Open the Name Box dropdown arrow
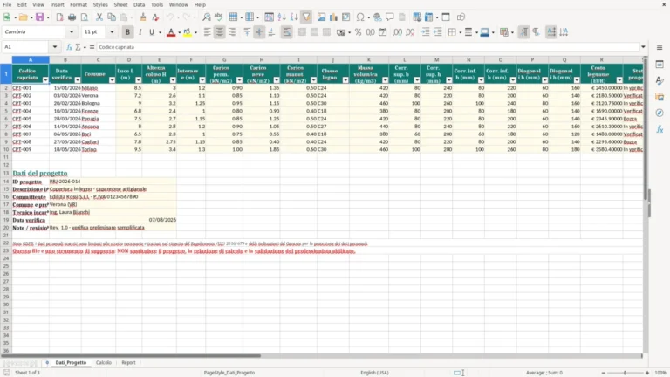The image size is (670, 377). (55, 47)
